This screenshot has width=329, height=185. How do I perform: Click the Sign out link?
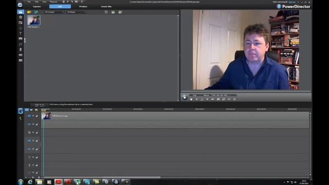(x=292, y=2)
